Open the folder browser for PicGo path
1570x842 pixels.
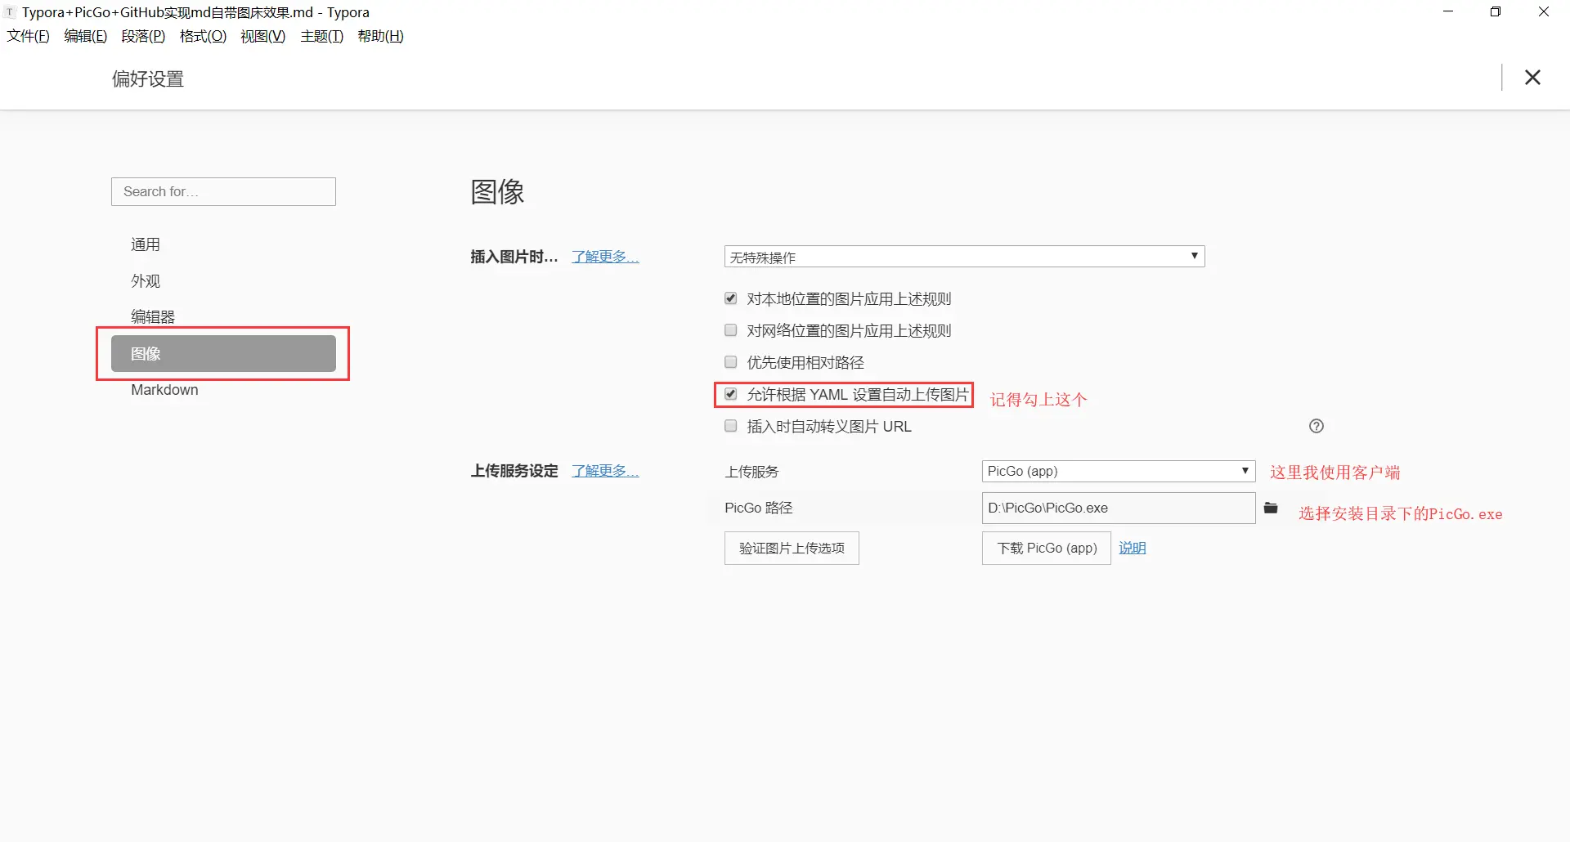coord(1271,507)
